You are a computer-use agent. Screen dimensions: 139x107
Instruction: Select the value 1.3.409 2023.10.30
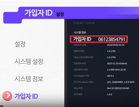[x=116, y=70]
